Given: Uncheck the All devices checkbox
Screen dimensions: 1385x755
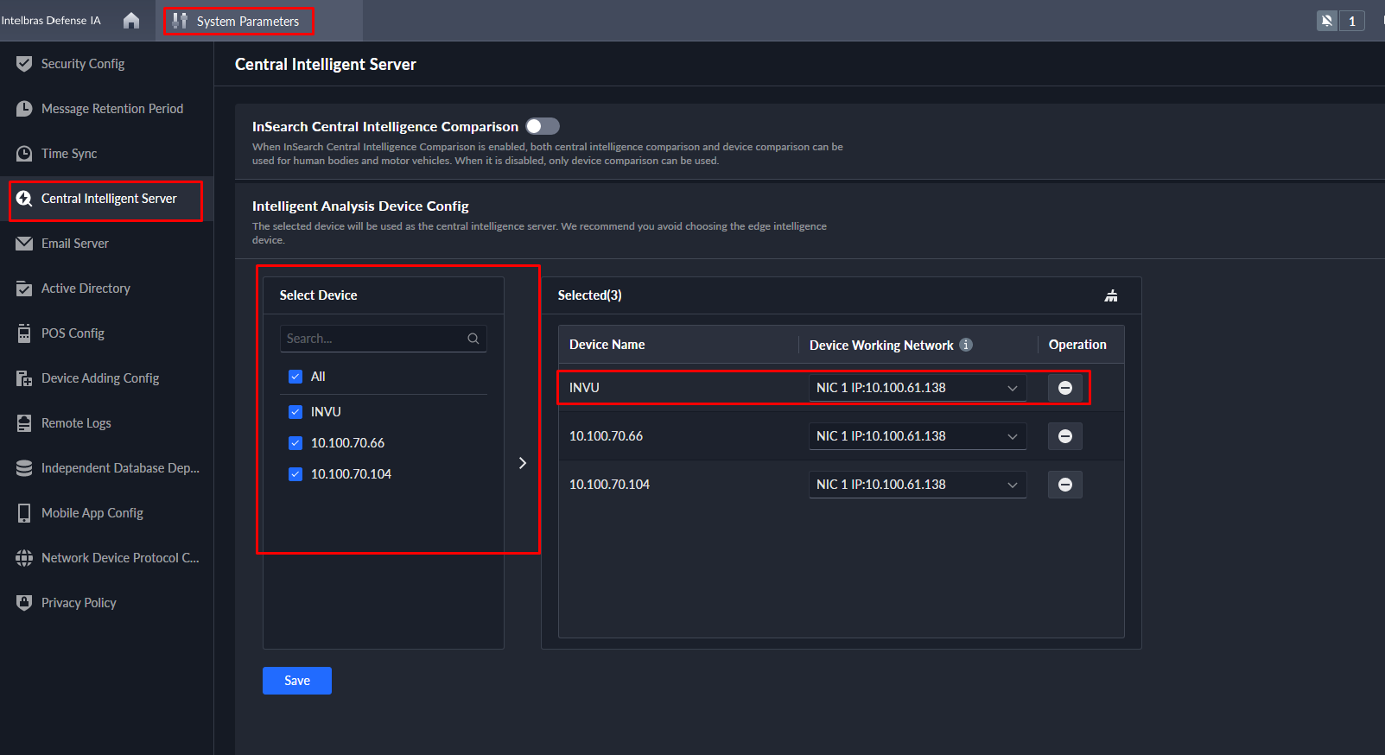Looking at the screenshot, I should (295, 377).
